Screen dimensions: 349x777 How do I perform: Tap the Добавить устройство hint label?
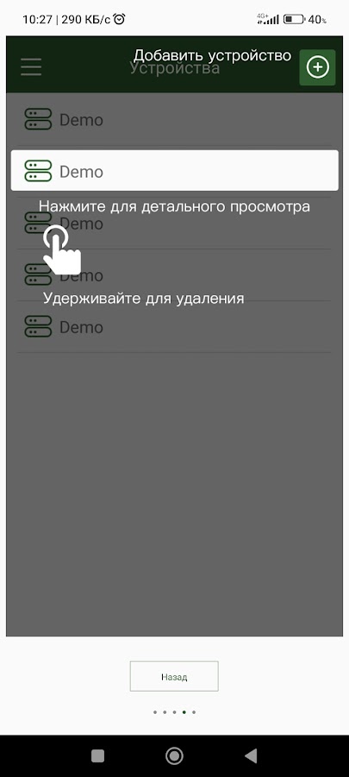(x=213, y=55)
